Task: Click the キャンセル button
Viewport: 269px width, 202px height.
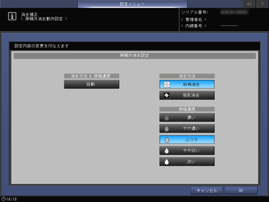Action: coord(207,191)
